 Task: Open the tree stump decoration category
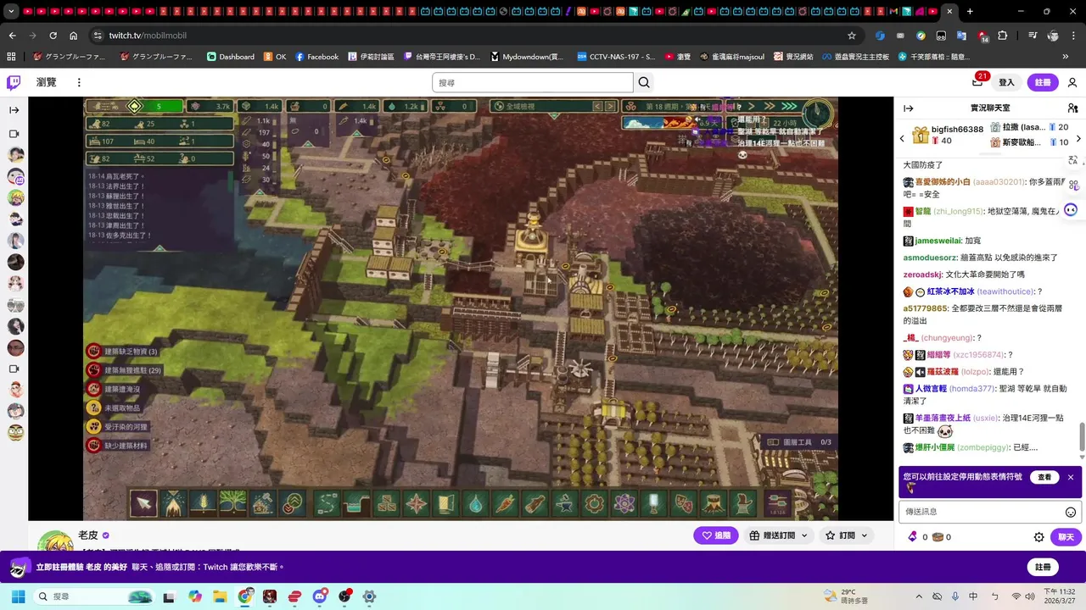click(714, 503)
